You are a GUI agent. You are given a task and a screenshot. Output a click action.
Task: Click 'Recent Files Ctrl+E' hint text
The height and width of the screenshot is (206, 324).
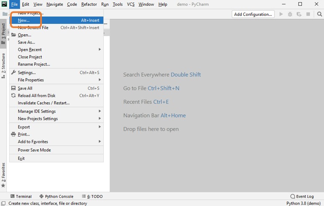[146, 102]
